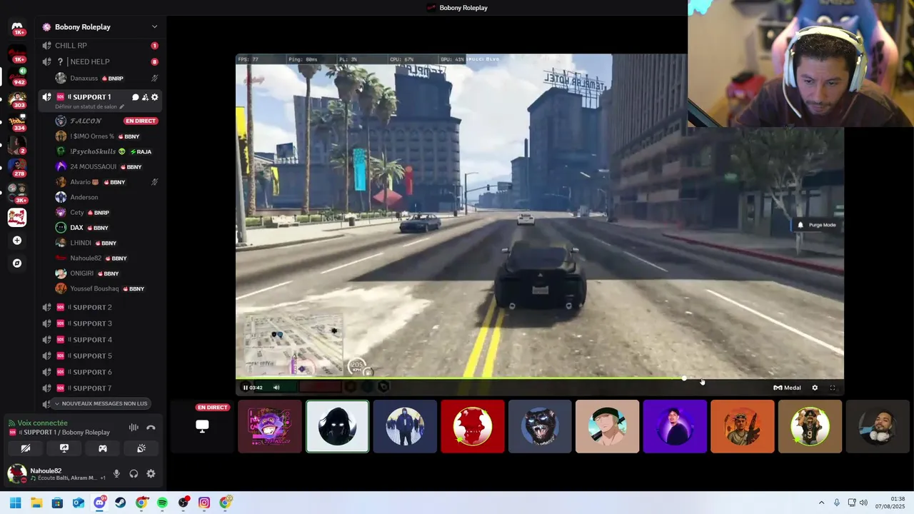Expand Bobony Roleplay server menu
Image resolution: width=914 pixels, height=514 pixels.
pyautogui.click(x=154, y=27)
